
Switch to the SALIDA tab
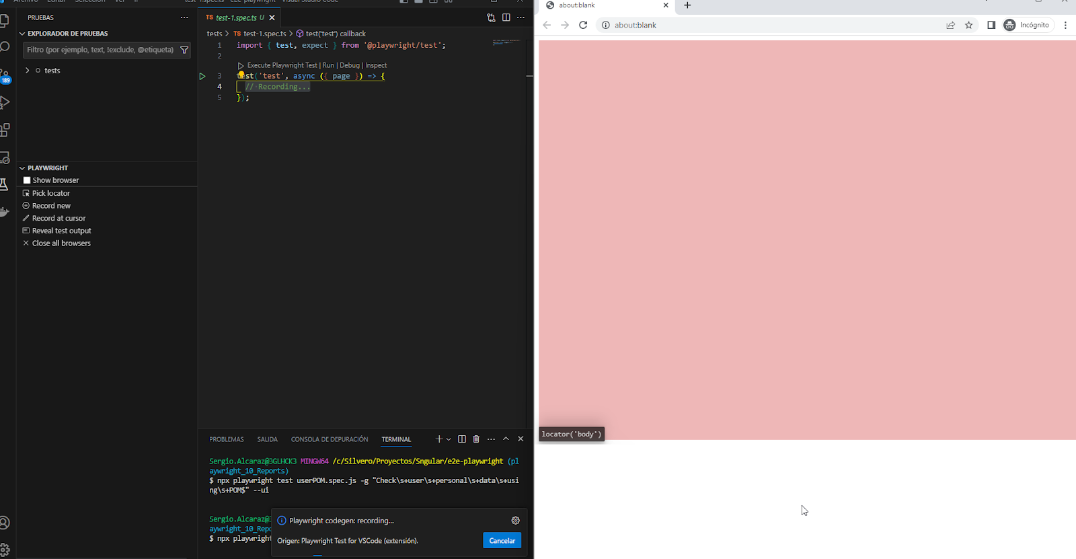(267, 439)
